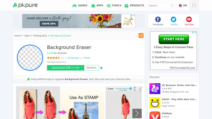Click the APPS android icon
Image resolution: width=212 pixels, height=119 pixels.
(93, 6)
